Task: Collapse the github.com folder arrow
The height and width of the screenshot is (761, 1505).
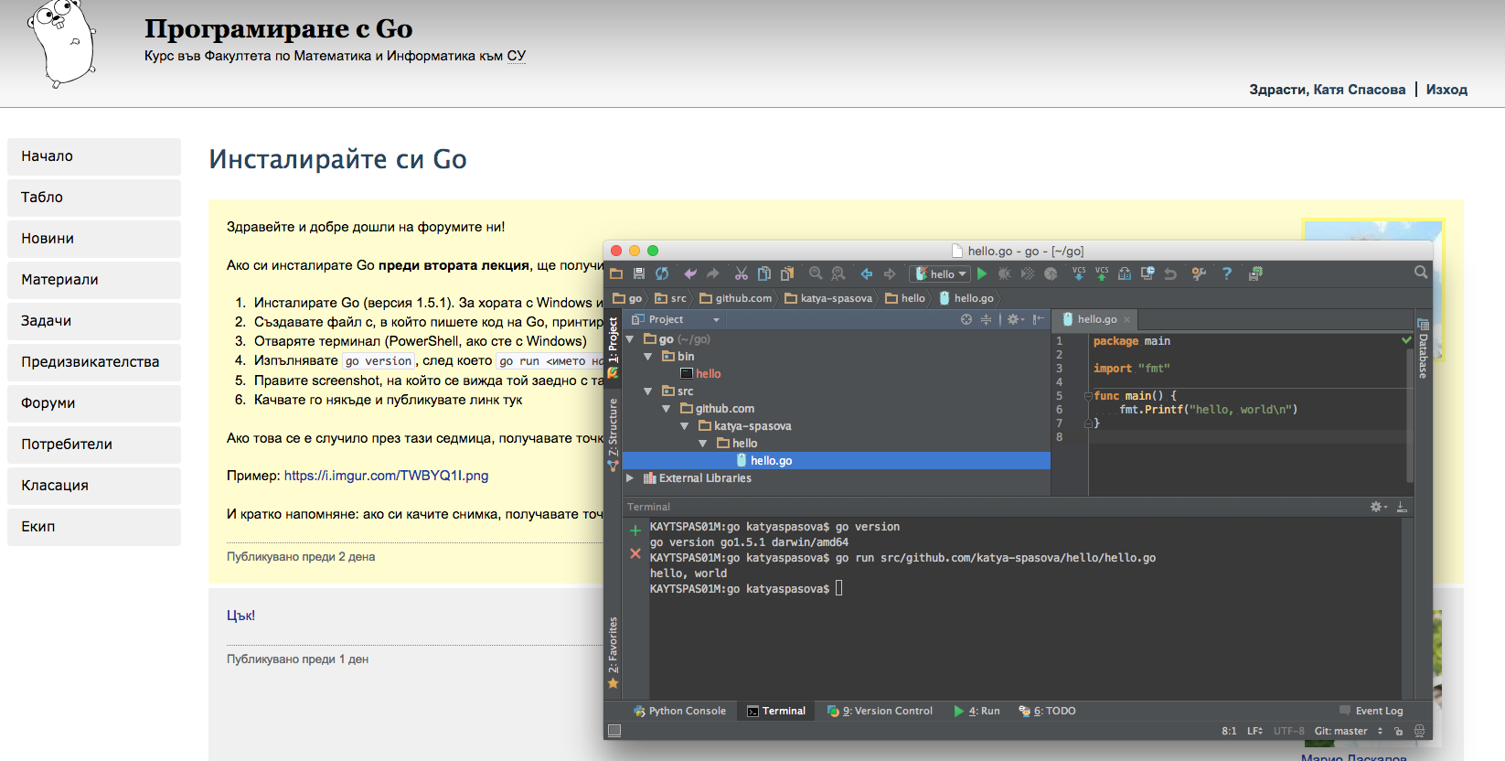Action: 666,409
